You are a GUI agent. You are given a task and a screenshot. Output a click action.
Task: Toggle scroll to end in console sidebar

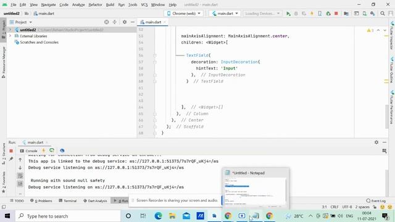coord(20,184)
